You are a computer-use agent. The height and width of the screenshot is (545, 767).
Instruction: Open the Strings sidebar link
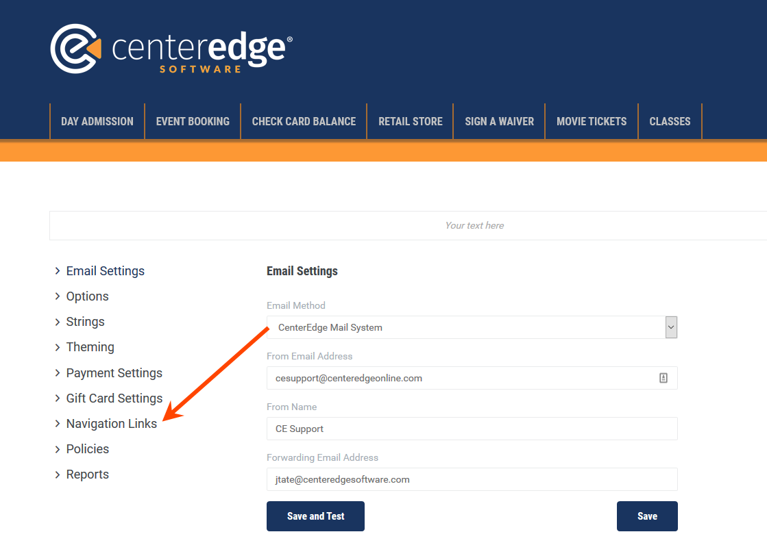point(86,322)
